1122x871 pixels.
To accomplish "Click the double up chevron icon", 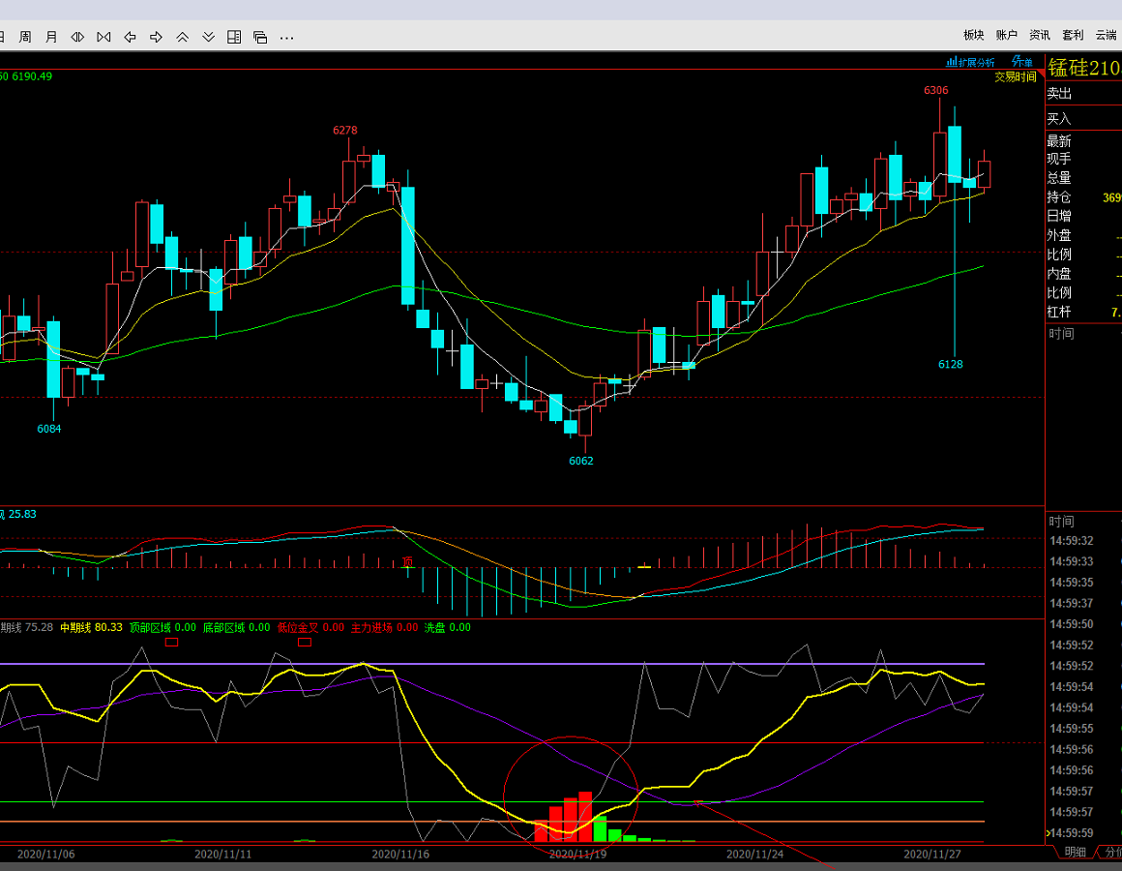I will pos(182,37).
